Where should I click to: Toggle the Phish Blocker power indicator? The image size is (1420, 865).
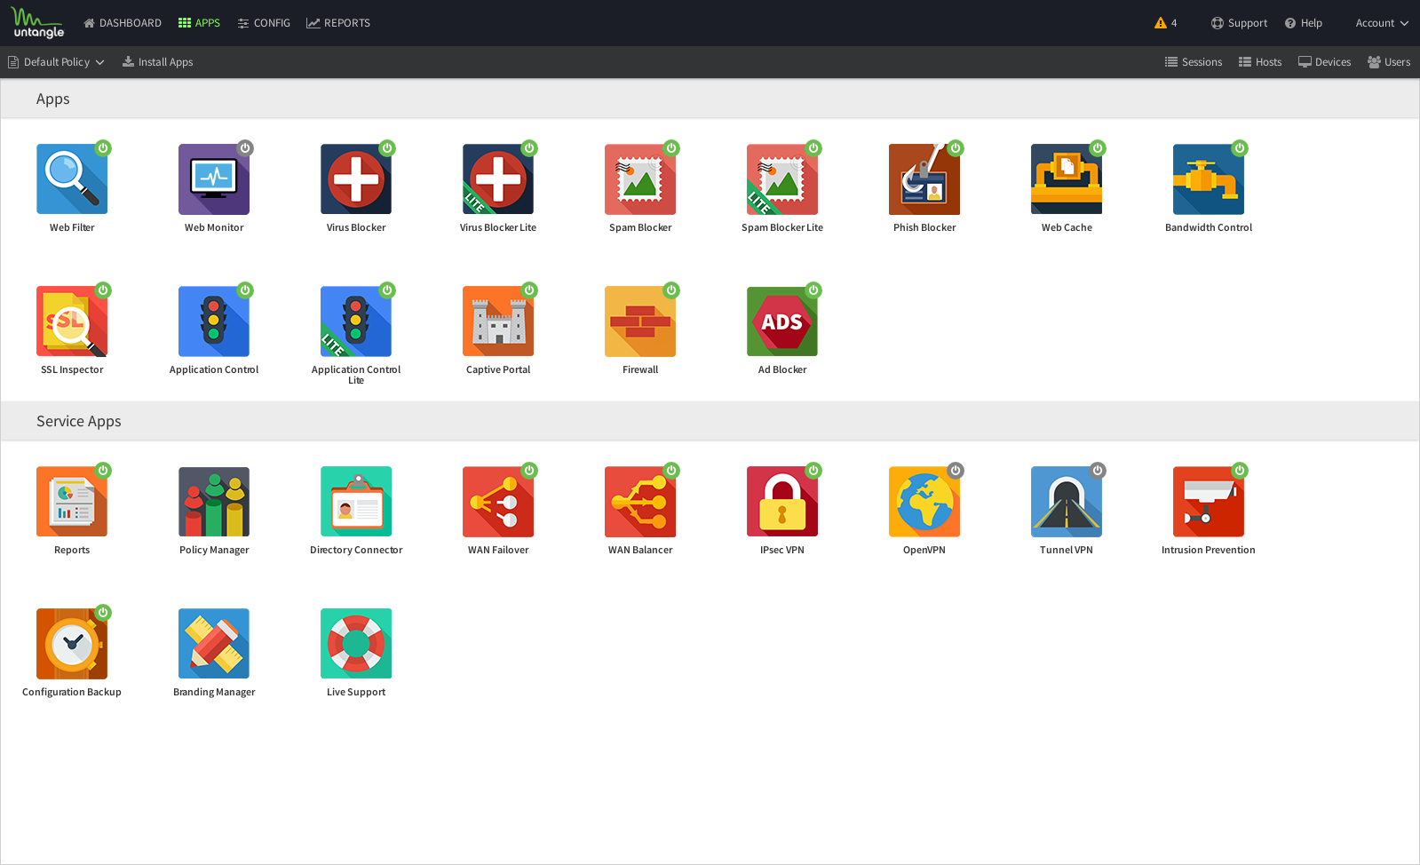point(956,148)
